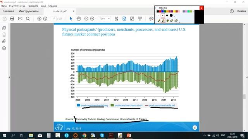The image size is (248, 139).
Task: Tick the Hide Ink checkbox
Action: coord(157,8)
